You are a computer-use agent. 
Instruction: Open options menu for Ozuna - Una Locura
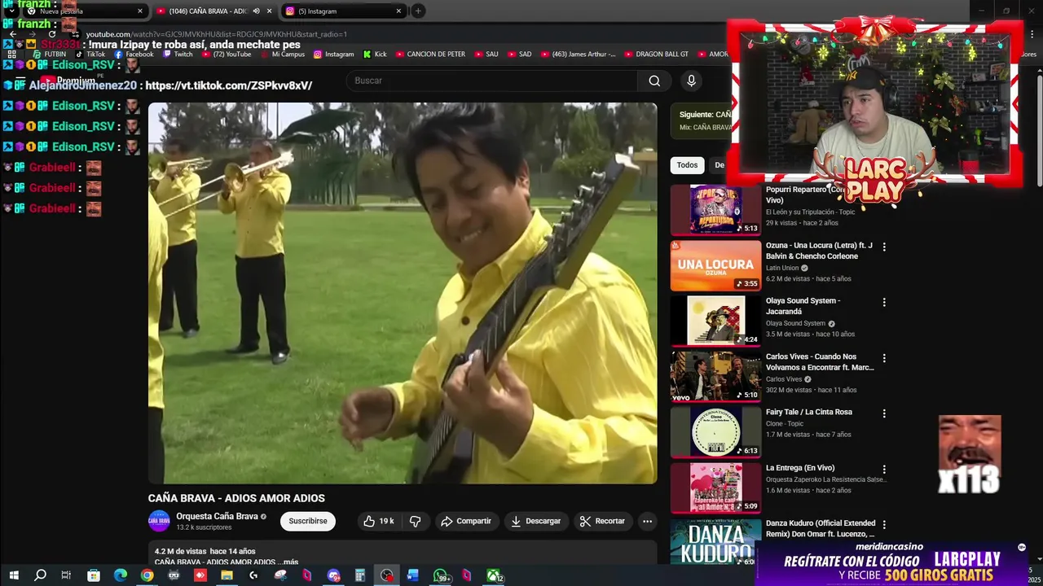(884, 247)
